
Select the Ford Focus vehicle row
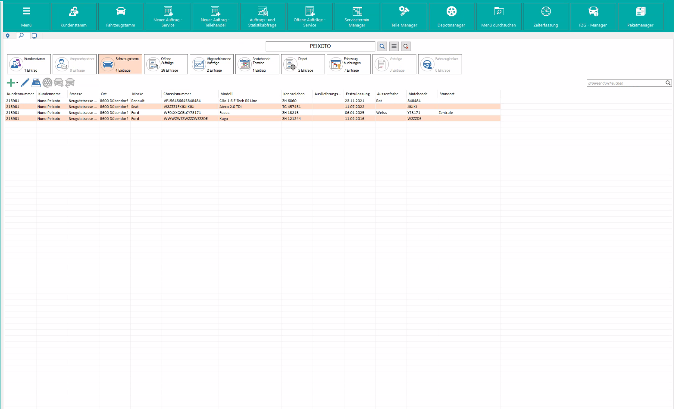coord(224,113)
